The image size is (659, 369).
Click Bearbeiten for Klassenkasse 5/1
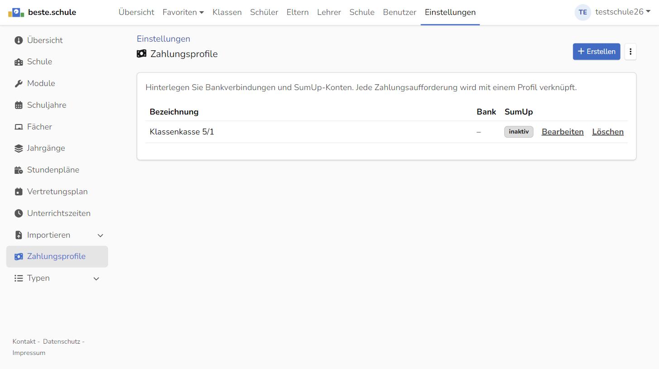tap(563, 132)
